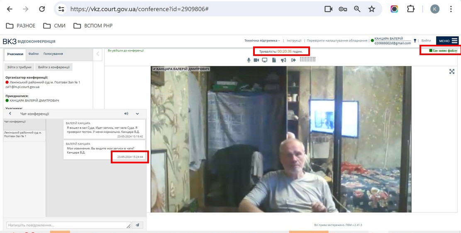The height and width of the screenshot is (233, 461).
Task: Open the saved passwords key icon
Action: [x=343, y=9]
